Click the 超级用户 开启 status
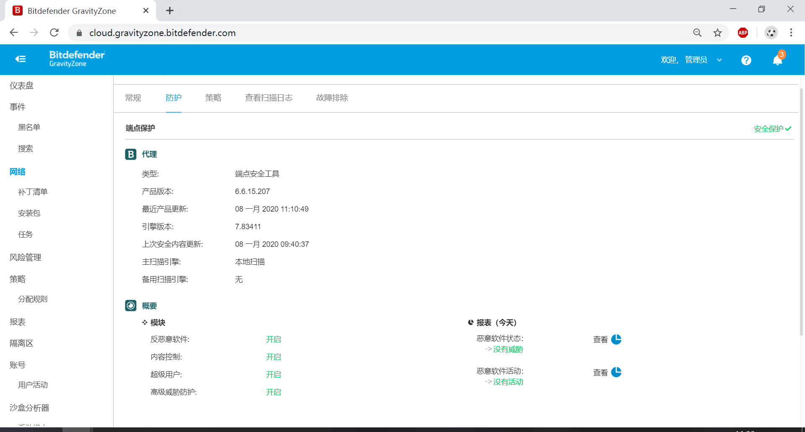The height and width of the screenshot is (432, 805). (273, 375)
